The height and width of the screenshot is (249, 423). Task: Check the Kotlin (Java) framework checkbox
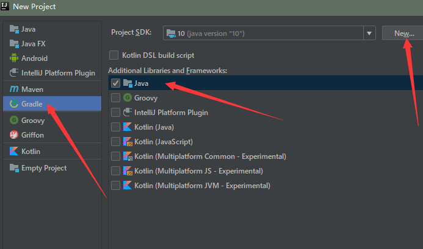click(115, 127)
